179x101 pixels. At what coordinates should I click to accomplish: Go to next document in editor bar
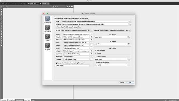point(6,7)
